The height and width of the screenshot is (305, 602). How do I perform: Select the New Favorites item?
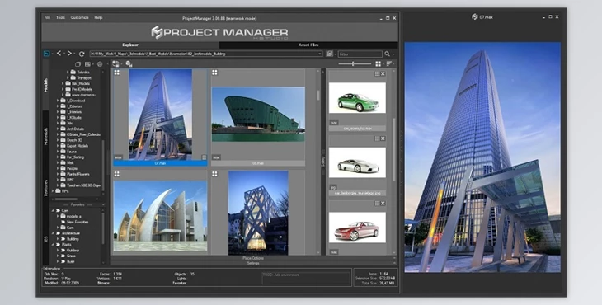tap(78, 222)
